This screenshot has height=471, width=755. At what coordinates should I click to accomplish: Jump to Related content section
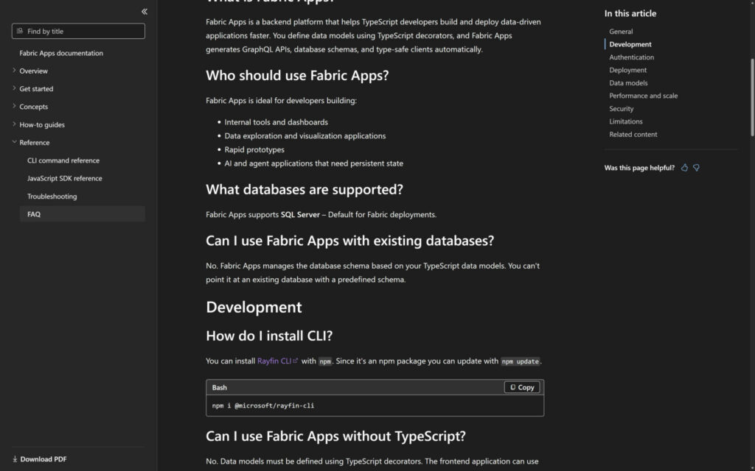[x=633, y=135]
